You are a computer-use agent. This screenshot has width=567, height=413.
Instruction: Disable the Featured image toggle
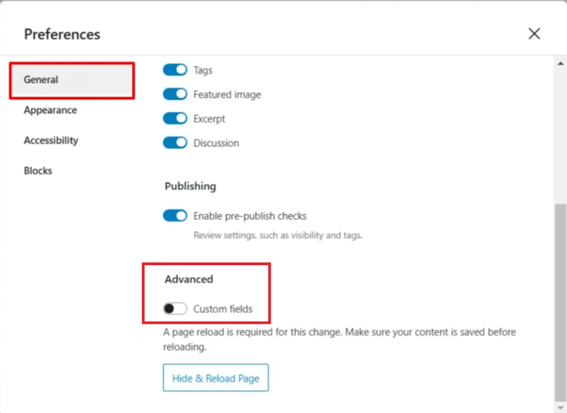pos(175,94)
